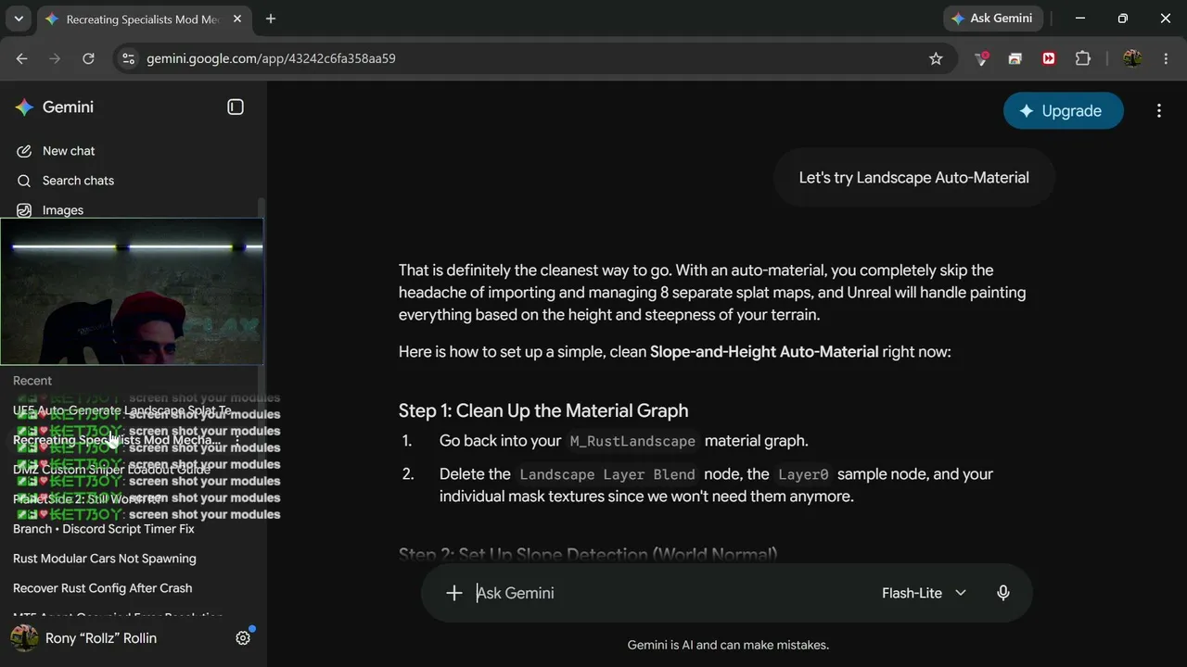Open the PlanetSide 2: Still Worth It chat
Screen dimensions: 1187x667
point(86,499)
